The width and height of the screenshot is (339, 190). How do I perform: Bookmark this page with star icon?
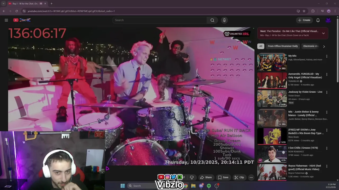tap(304, 11)
